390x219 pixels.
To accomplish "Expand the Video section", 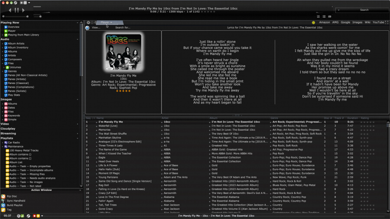I will (78, 124).
